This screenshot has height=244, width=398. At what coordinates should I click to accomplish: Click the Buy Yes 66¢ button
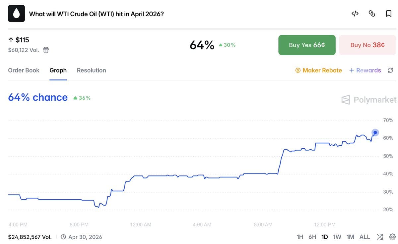tap(307, 45)
